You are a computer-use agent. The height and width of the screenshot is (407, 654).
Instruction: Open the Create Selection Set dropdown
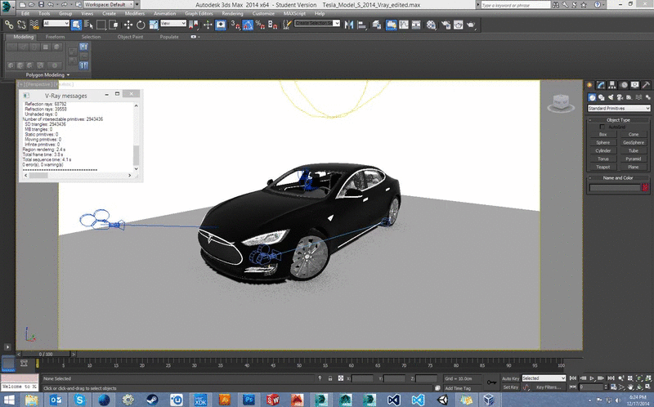[x=317, y=23]
